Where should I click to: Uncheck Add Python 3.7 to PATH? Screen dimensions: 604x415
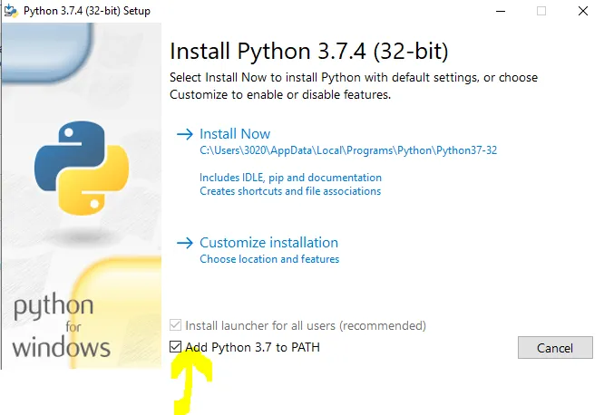[x=176, y=347]
